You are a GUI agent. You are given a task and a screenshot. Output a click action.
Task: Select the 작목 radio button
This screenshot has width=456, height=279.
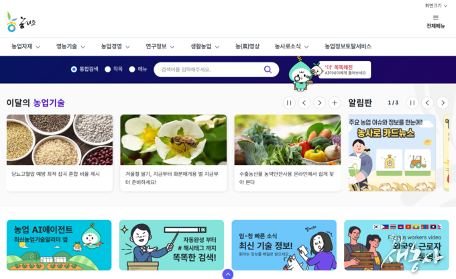tap(107, 69)
